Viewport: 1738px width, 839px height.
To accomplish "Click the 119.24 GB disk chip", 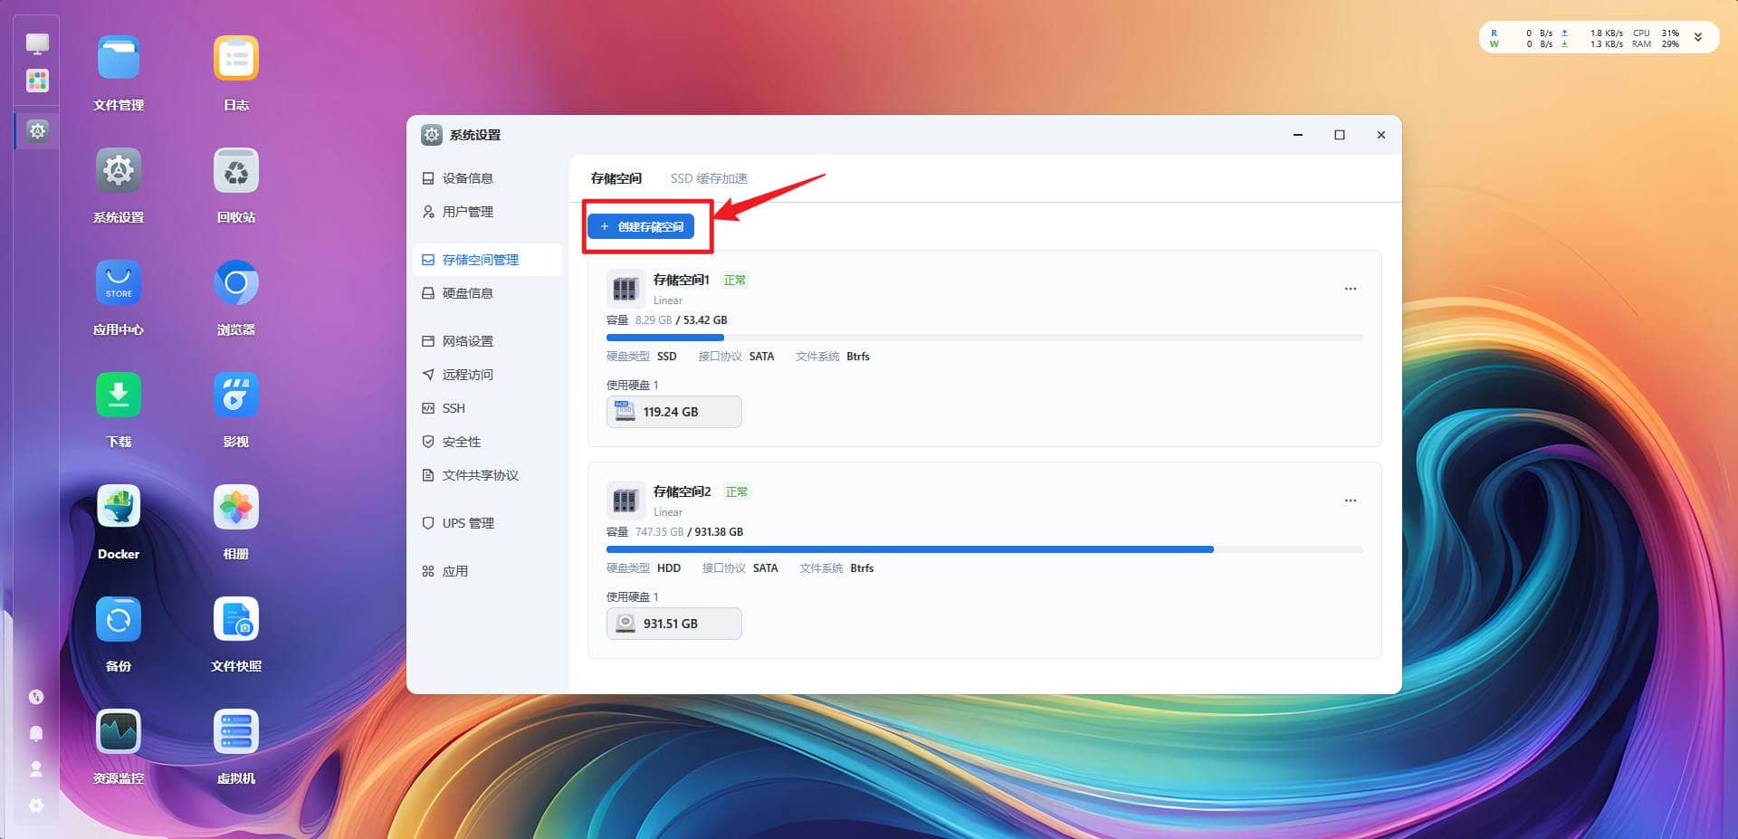I will point(673,412).
